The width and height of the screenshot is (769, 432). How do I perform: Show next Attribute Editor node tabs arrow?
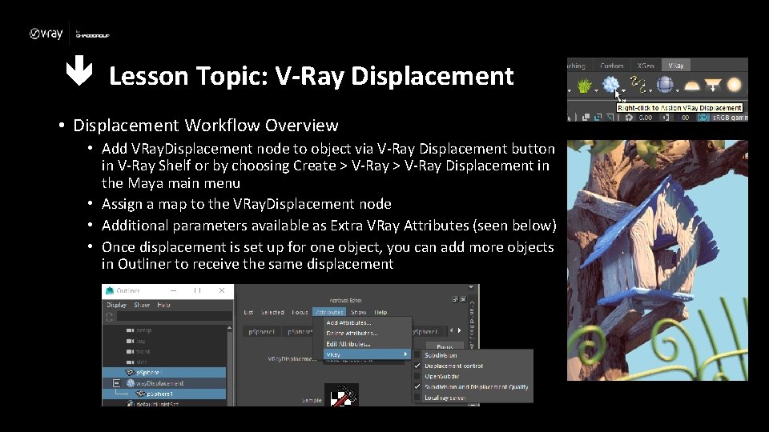pos(460,330)
